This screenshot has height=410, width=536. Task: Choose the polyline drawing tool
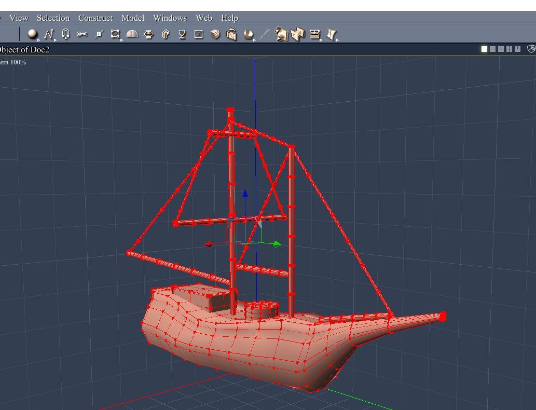49,34
